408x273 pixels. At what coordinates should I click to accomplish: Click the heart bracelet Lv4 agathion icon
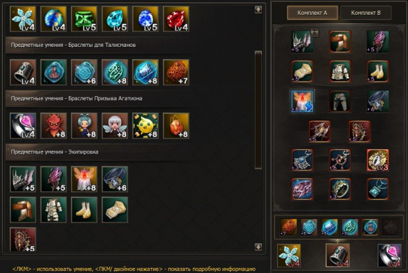[23, 126]
